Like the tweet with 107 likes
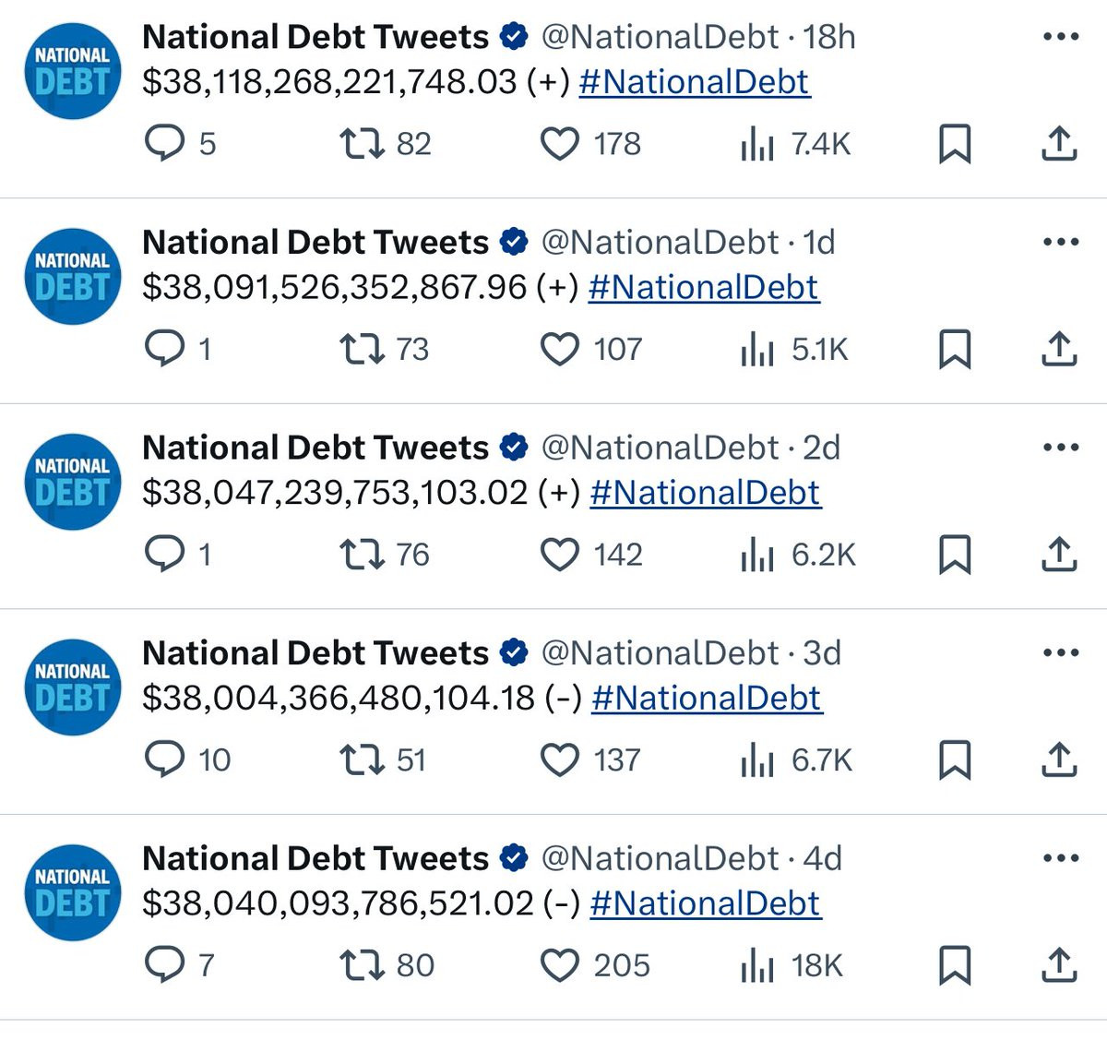 pos(559,350)
